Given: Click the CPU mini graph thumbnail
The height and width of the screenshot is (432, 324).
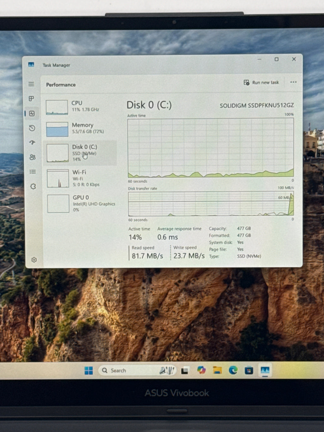Looking at the screenshot, I should click(x=57, y=107).
